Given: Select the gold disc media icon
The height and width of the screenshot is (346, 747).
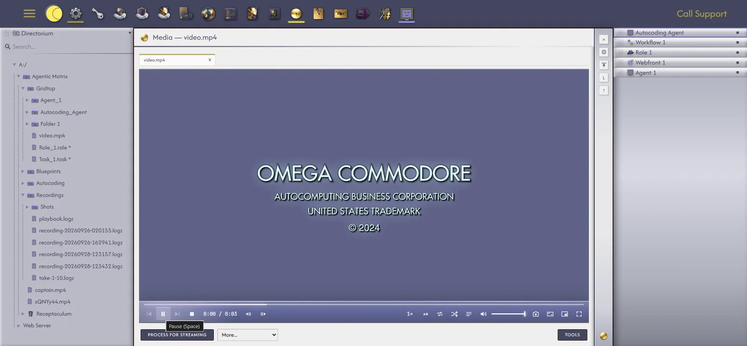Looking at the screenshot, I should (x=296, y=14).
